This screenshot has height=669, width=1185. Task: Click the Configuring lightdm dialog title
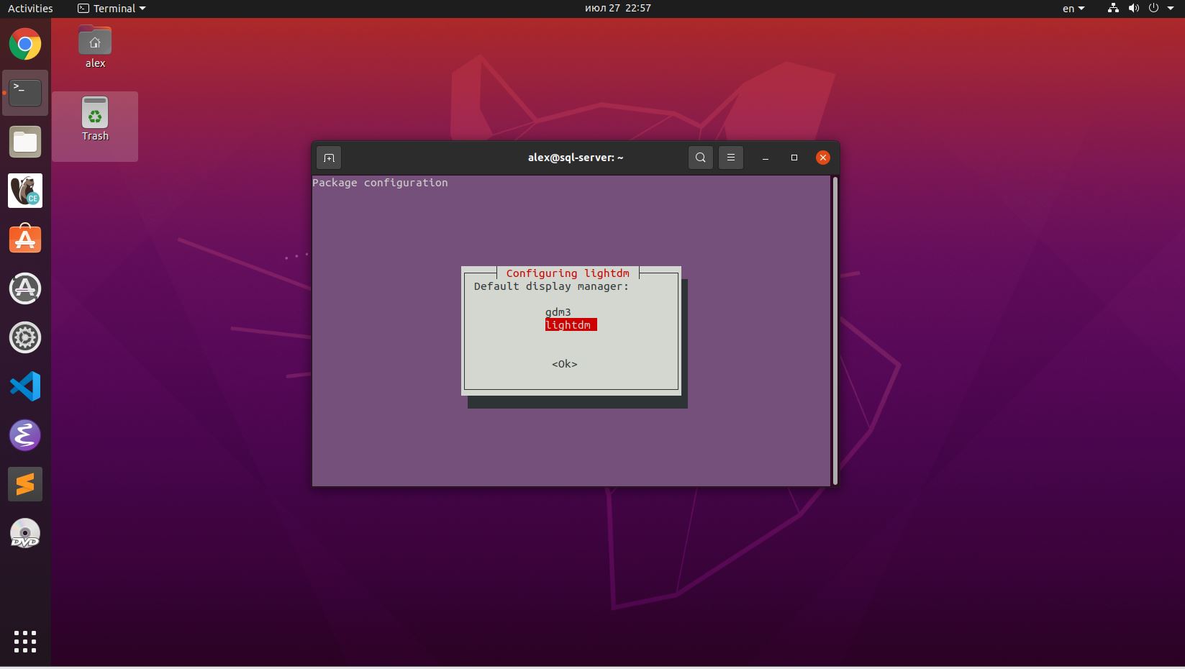click(568, 273)
